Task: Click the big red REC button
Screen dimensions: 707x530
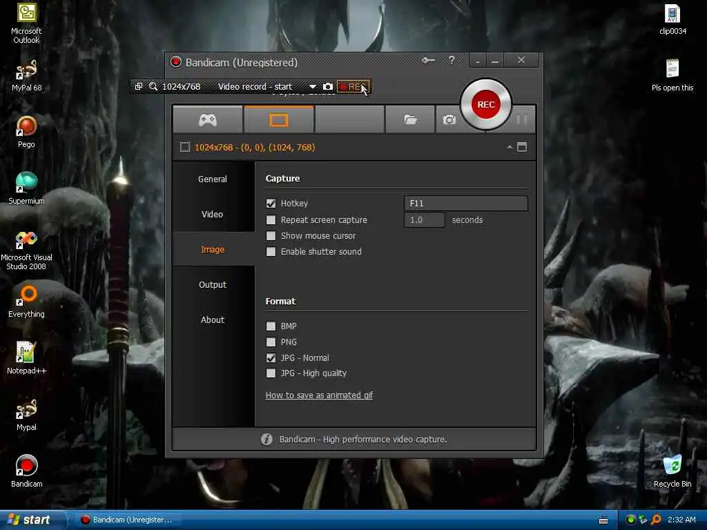Action: click(485, 105)
